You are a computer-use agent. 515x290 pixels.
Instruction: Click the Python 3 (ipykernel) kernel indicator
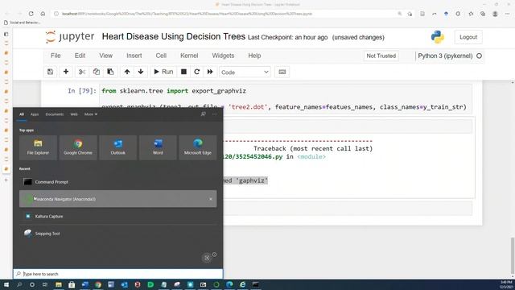point(445,56)
